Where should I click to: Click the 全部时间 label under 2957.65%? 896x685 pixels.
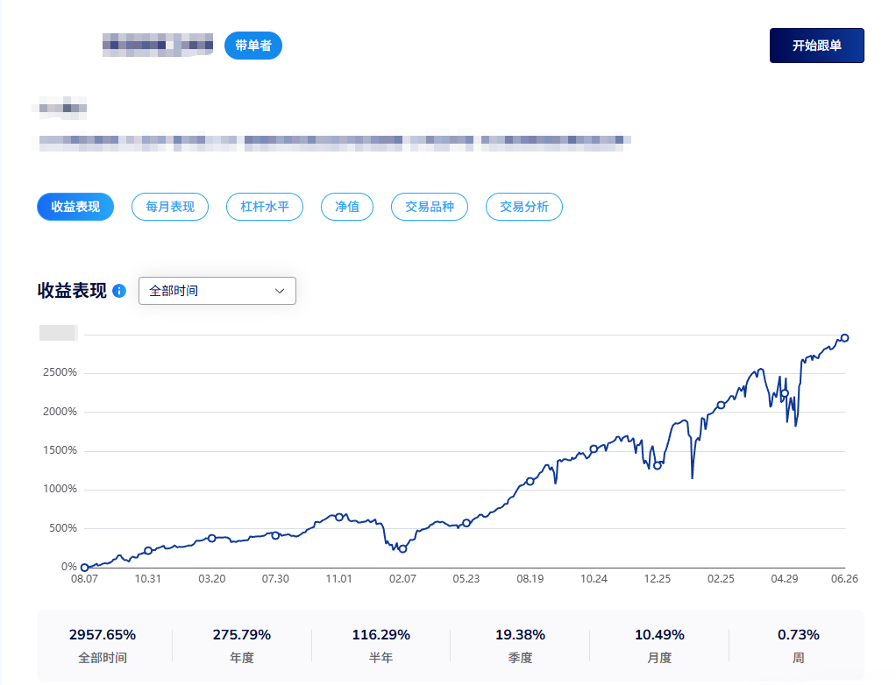point(103,658)
